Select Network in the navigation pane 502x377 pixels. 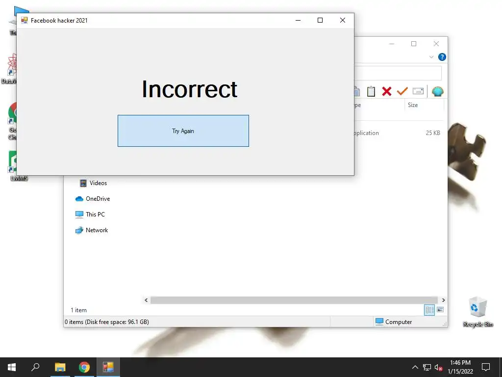pos(97,230)
